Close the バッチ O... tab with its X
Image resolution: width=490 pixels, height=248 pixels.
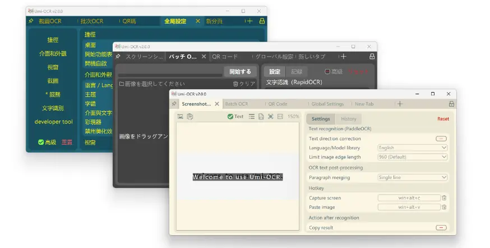pyautogui.click(x=204, y=57)
